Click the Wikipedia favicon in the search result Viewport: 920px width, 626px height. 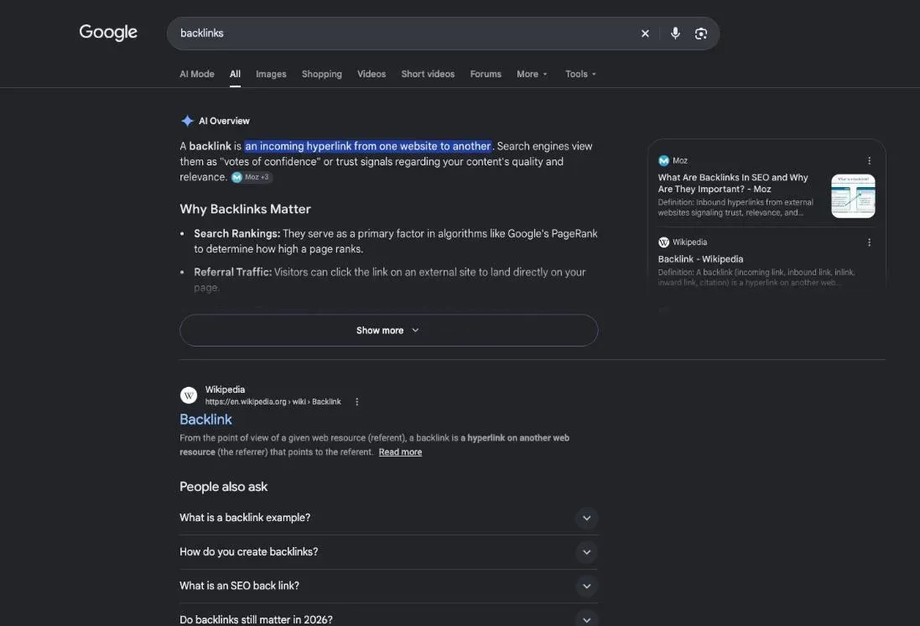point(189,395)
